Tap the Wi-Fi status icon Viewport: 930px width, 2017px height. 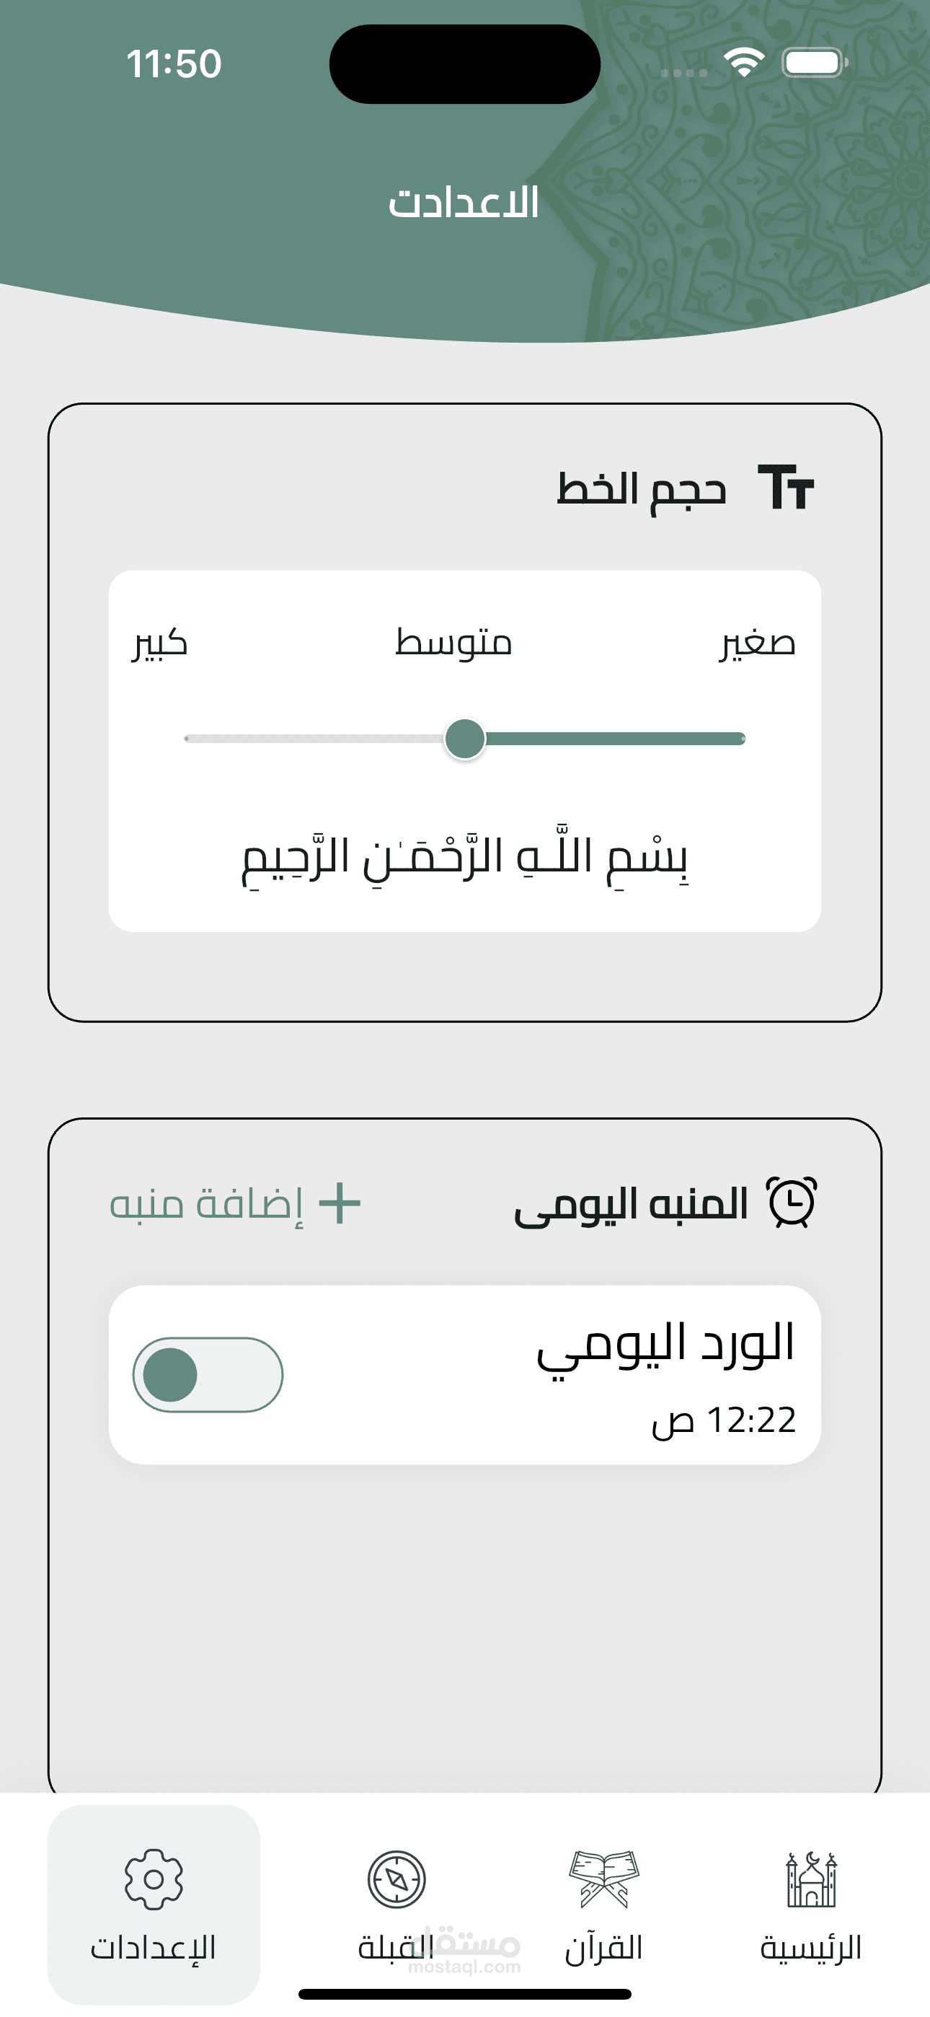point(744,63)
